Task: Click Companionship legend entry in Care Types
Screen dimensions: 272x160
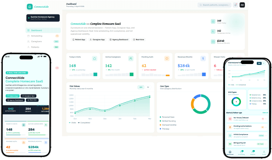Action: 168,125
